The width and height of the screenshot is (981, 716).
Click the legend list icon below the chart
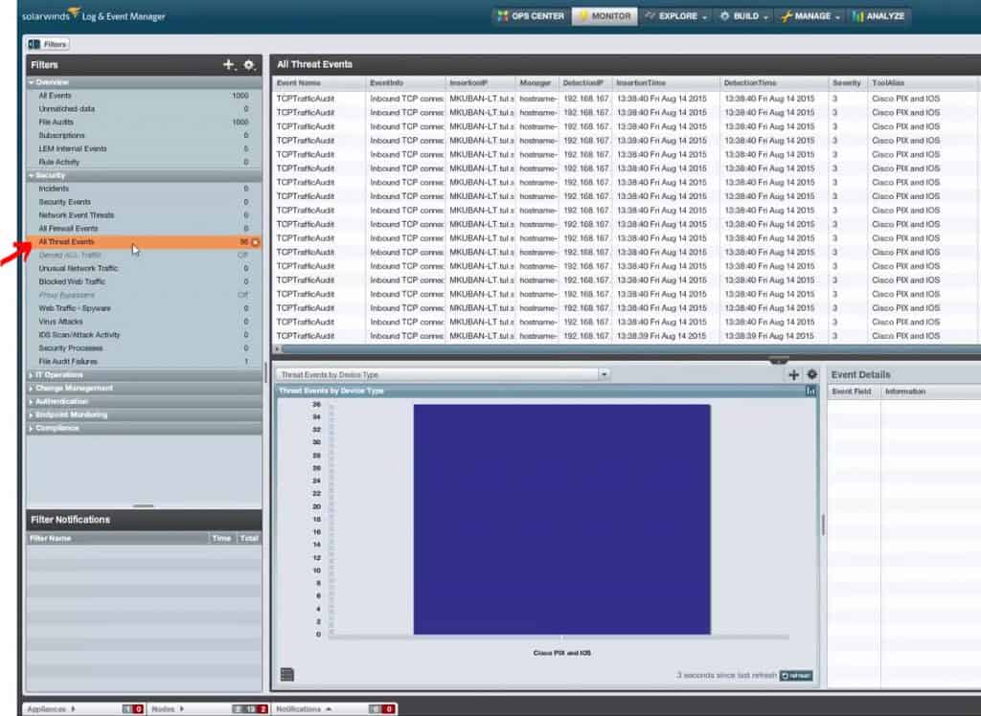click(287, 674)
